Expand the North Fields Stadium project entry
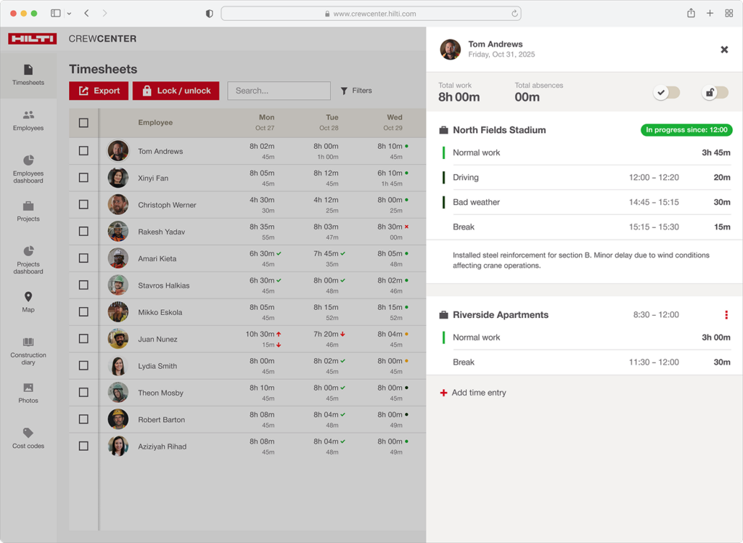Screen dimensions: 743x543 (499, 130)
